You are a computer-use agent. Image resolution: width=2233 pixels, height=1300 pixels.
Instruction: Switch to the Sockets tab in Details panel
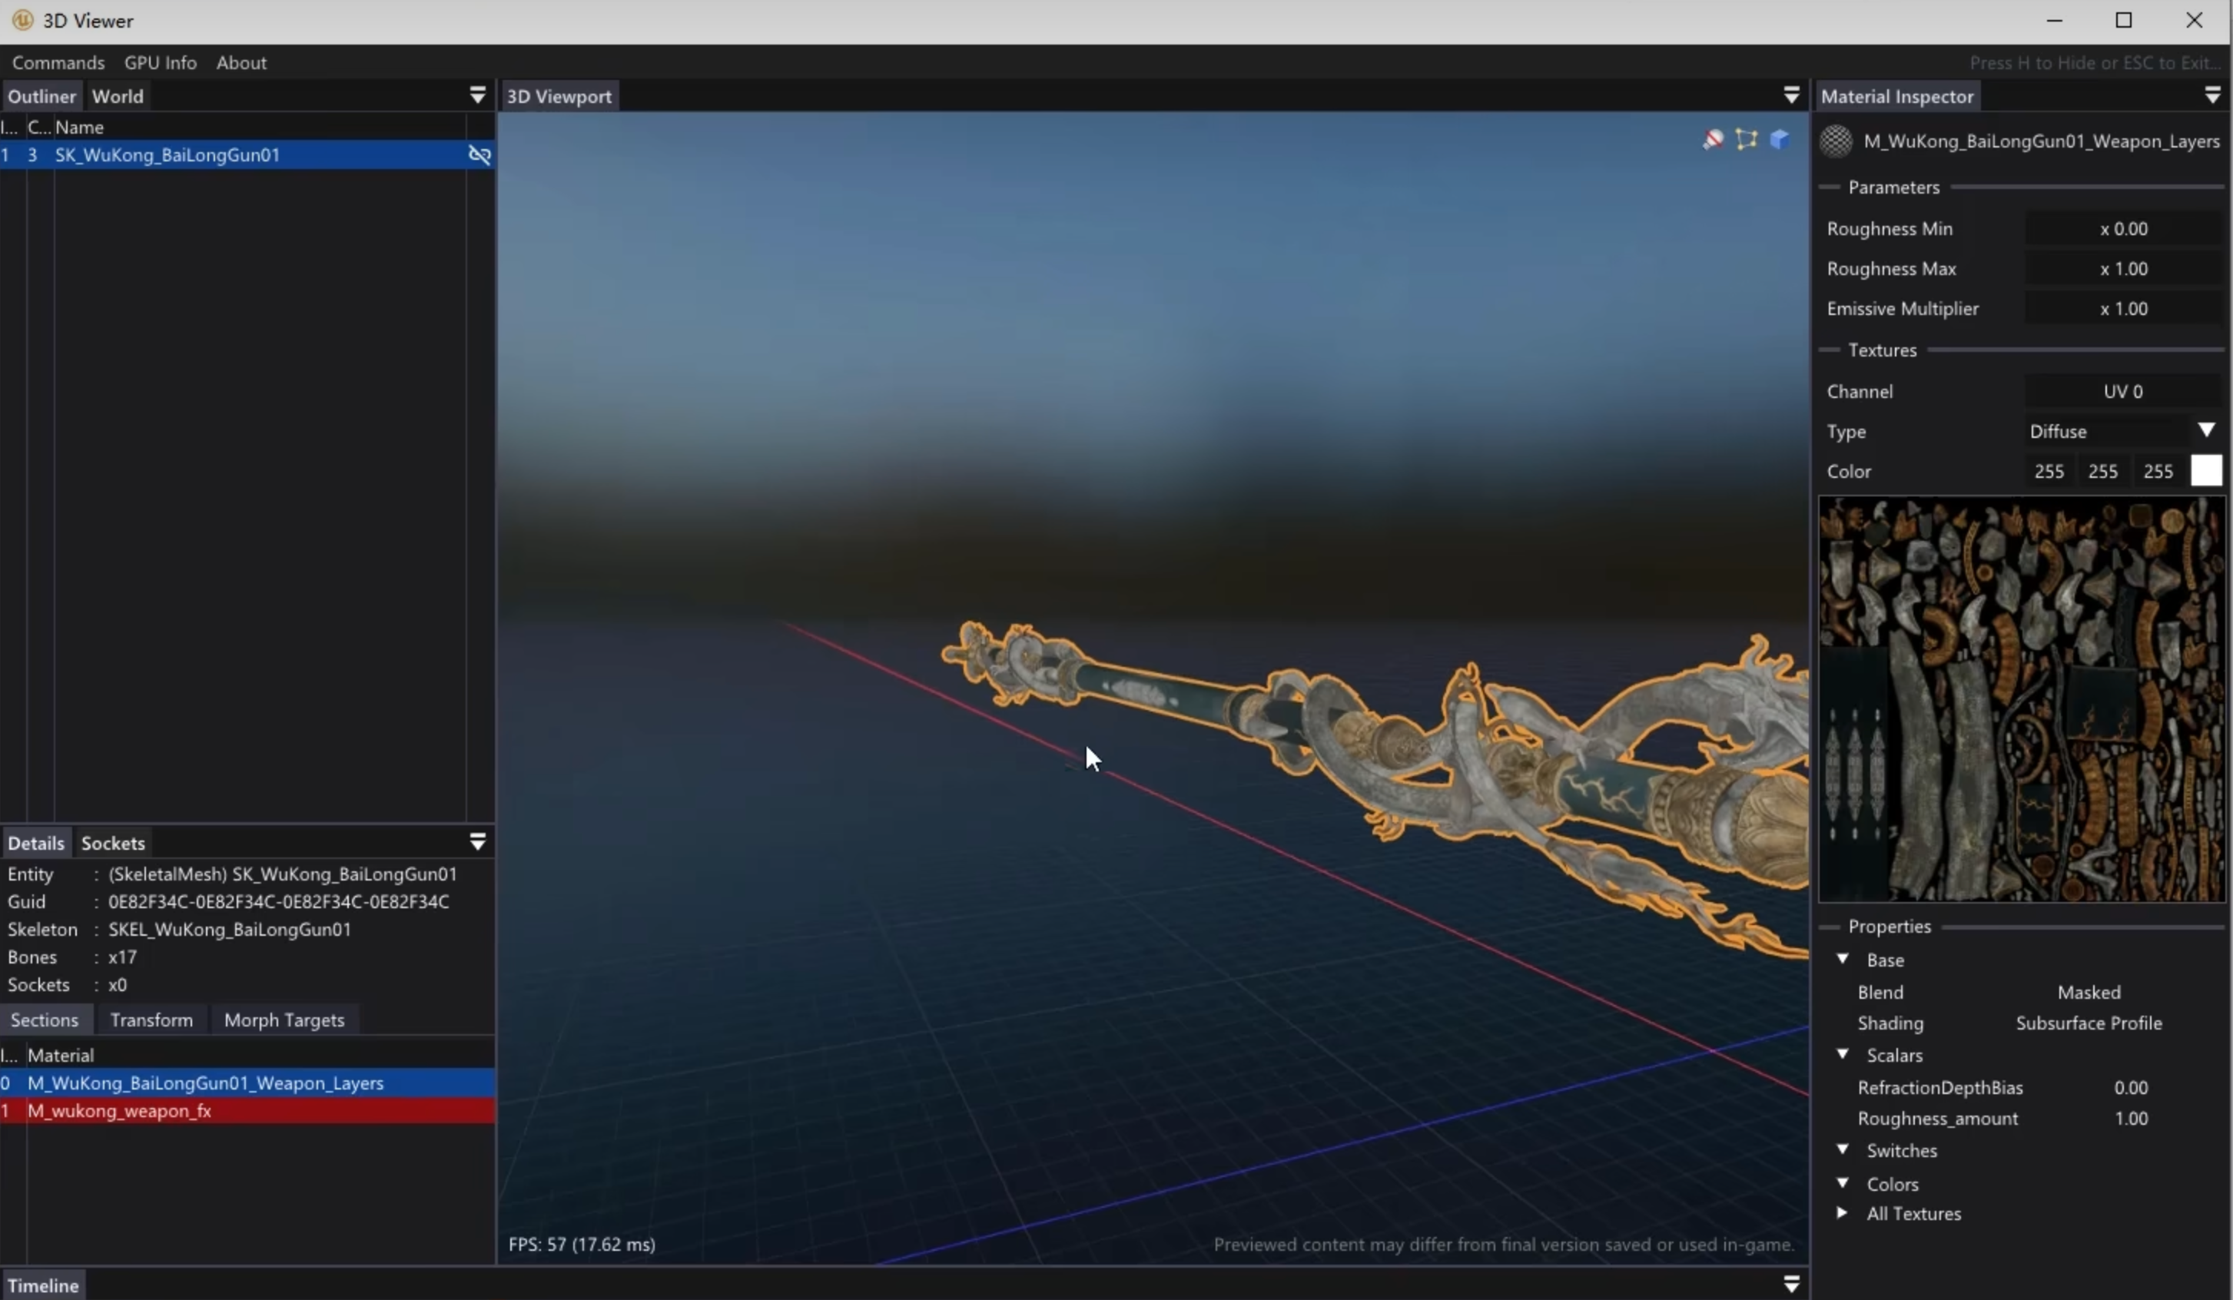pos(111,842)
